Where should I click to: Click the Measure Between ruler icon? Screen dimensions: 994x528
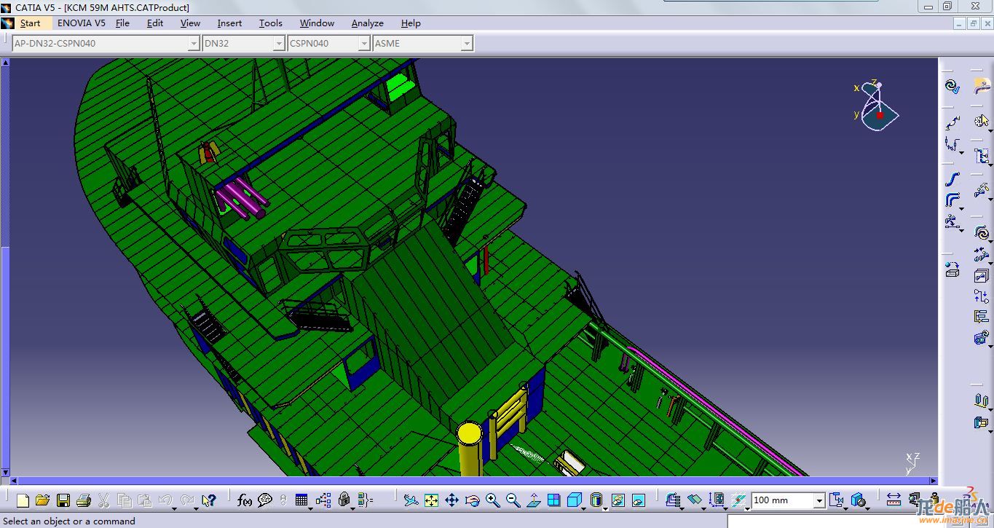point(894,500)
